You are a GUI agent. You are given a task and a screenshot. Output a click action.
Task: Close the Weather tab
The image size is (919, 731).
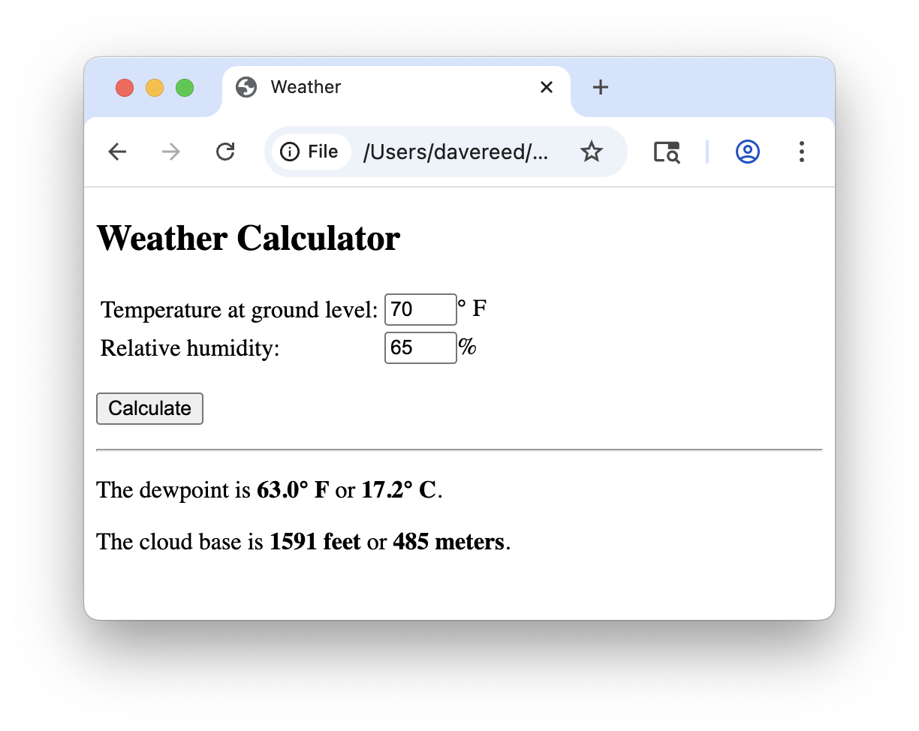tap(546, 87)
